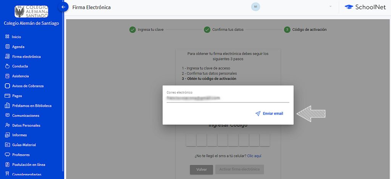Click the first activation code box
391x179 pixels.
[x=191, y=140]
